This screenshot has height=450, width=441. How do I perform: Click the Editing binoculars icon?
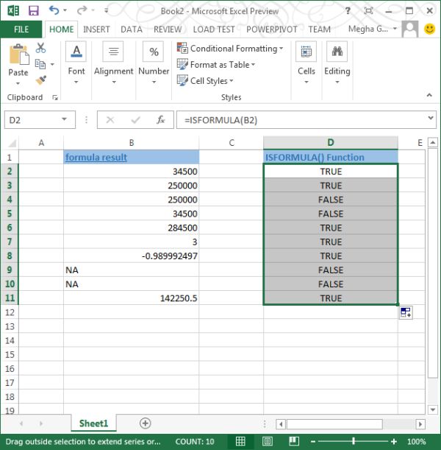click(x=337, y=52)
